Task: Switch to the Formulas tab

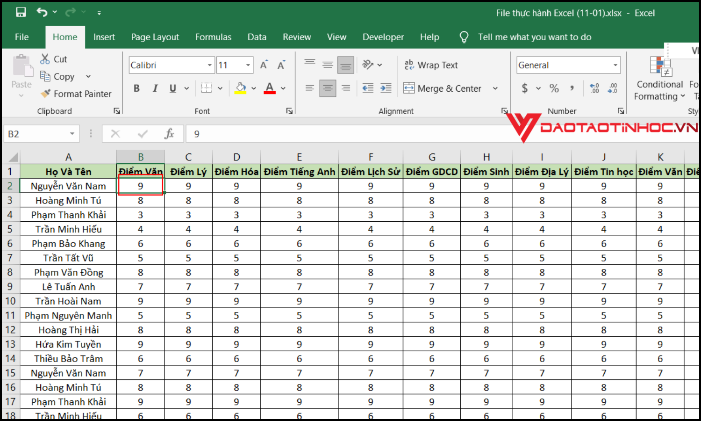Action: pyautogui.click(x=213, y=37)
